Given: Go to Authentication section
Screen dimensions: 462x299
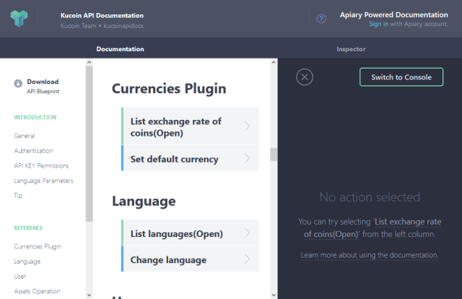Looking at the screenshot, I should click(34, 151).
